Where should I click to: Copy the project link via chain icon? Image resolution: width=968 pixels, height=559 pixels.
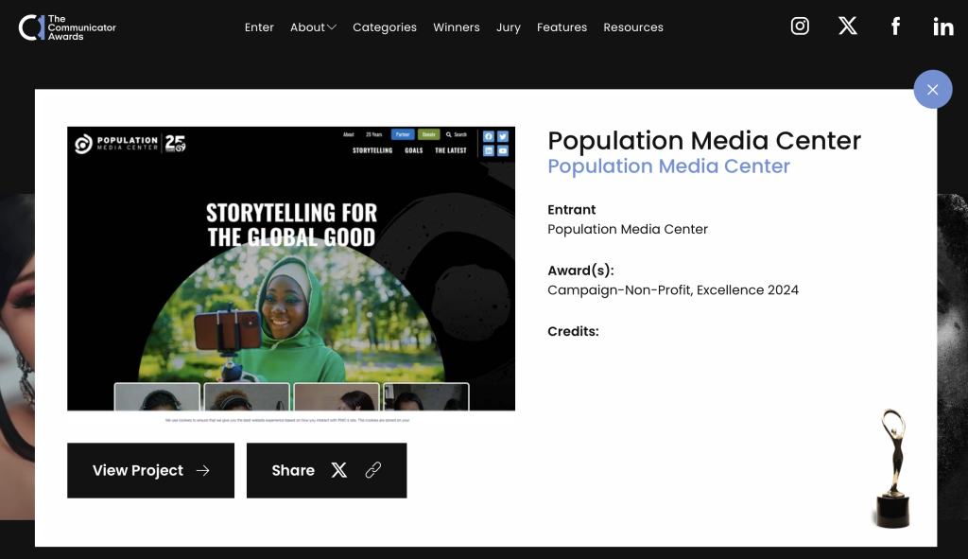(372, 470)
